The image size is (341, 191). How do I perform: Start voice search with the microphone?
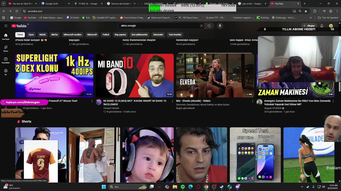point(220,26)
